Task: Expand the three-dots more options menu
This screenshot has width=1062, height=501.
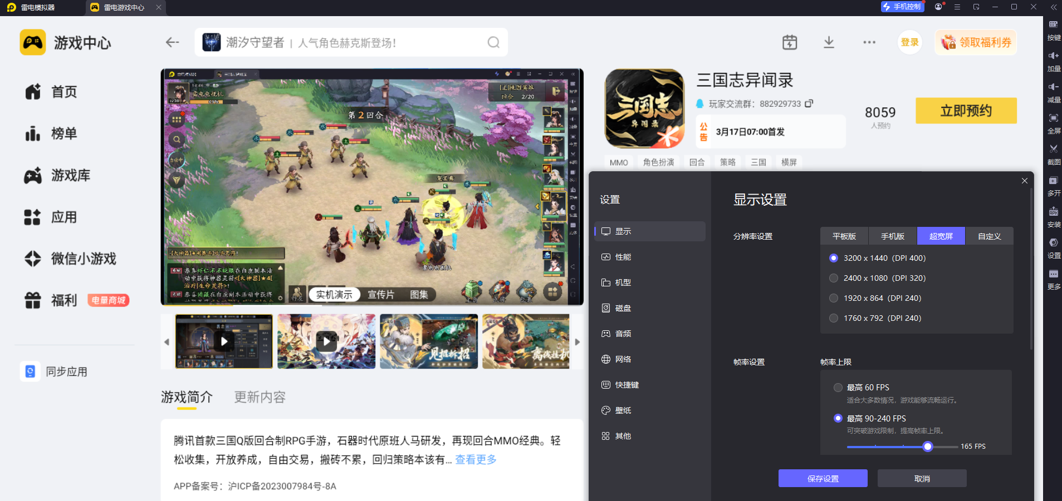Action: 869,42
